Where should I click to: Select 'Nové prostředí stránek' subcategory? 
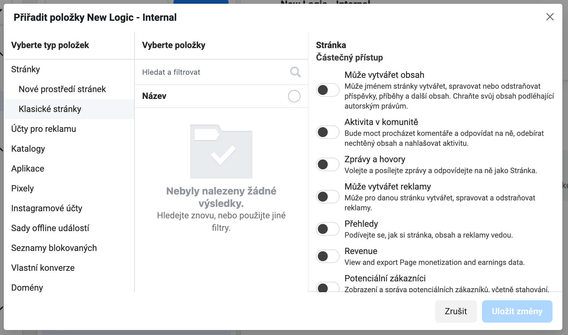tap(62, 89)
